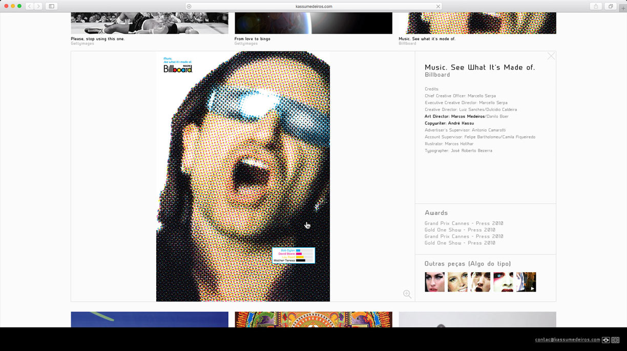Image resolution: width=627 pixels, height=351 pixels.
Task: Play the related video thumbnail with play arrow
Action: click(526, 282)
